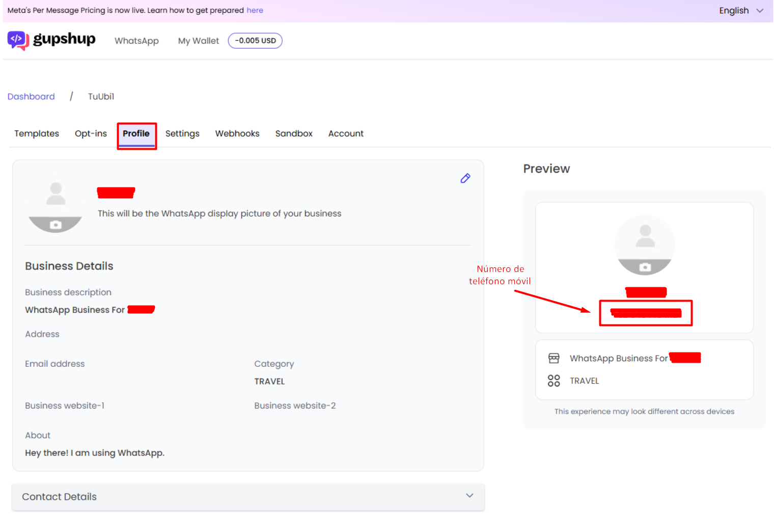The width and height of the screenshot is (774, 515).
Task: Edit profile with the pencil icon
Action: click(x=465, y=178)
